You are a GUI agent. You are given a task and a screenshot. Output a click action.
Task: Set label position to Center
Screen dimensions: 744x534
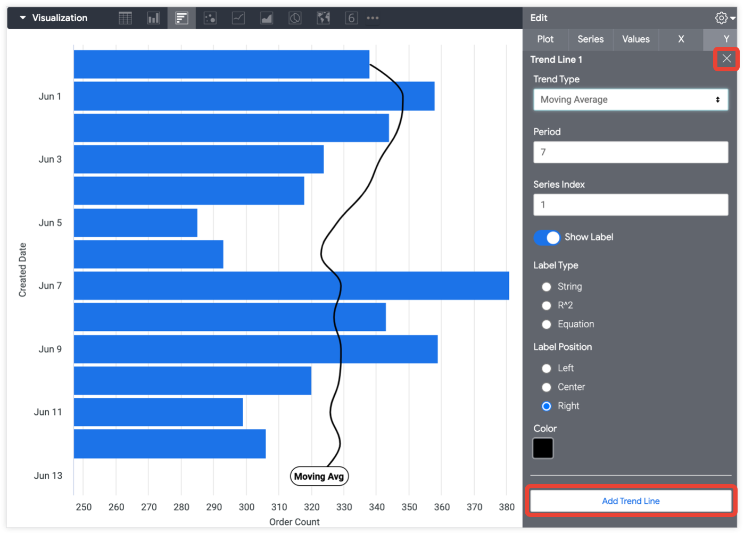coord(547,387)
